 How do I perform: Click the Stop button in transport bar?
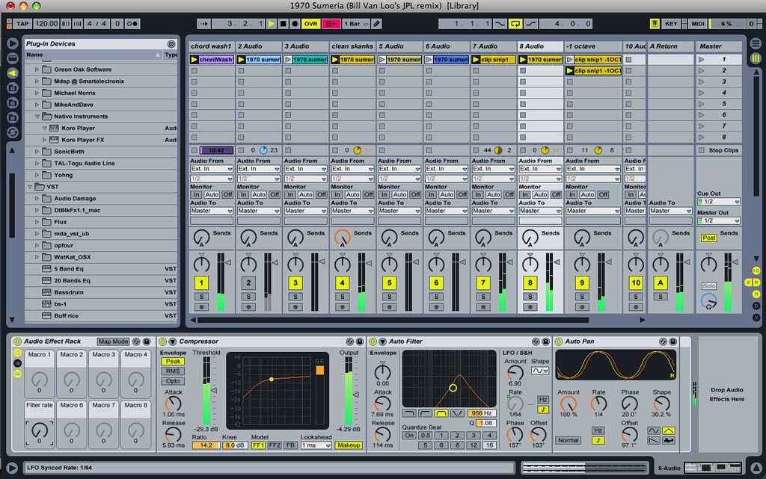click(x=283, y=23)
